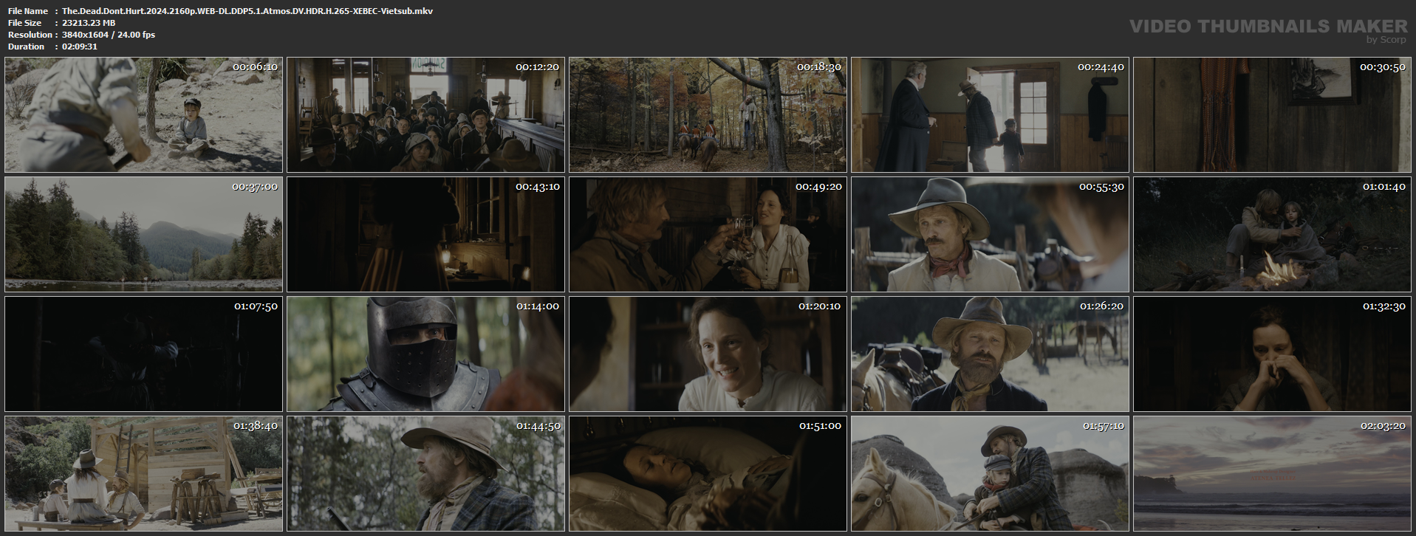Image resolution: width=1416 pixels, height=536 pixels.
Task: Open the toasting glasses thumbnail at 00:49:20
Action: pyautogui.click(x=708, y=234)
